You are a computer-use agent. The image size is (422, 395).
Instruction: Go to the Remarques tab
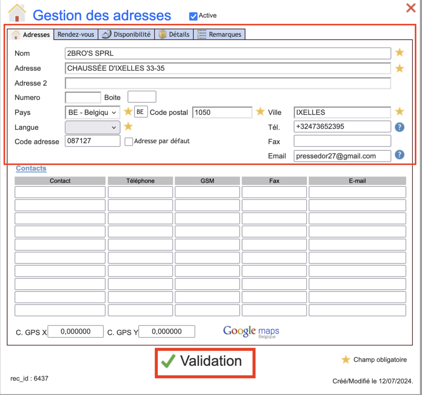tap(220, 35)
